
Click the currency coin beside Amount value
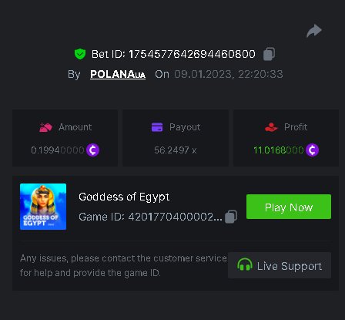[92, 150]
